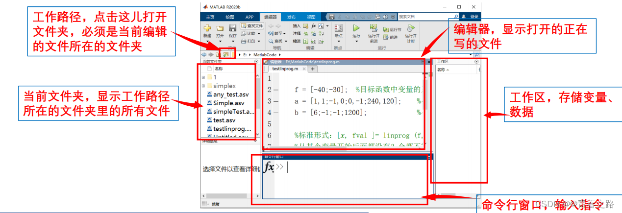Click 运行并计时 run and time icon
The width and height of the screenshot is (622, 213).
411,28
